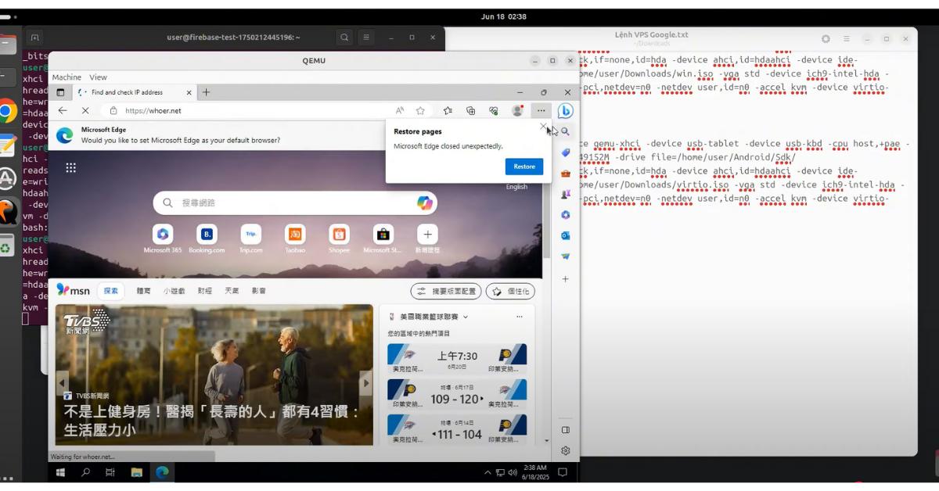Open the Bing Copilot sidebar button

(565, 111)
